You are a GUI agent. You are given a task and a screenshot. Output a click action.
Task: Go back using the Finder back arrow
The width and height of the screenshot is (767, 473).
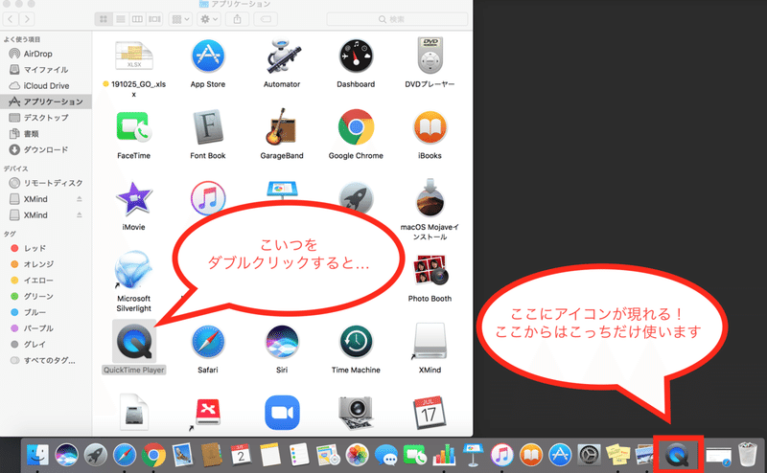pyautogui.click(x=11, y=19)
